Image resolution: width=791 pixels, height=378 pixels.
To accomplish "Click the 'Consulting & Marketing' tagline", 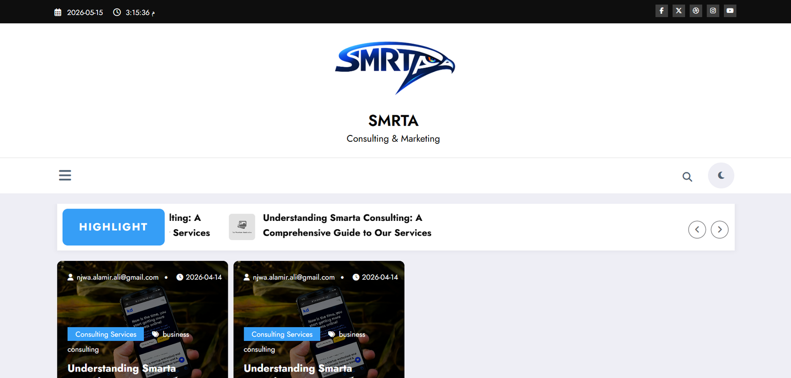I will coord(393,139).
